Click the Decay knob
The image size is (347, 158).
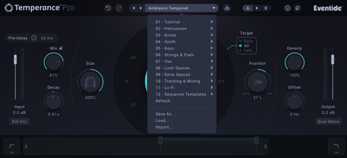tap(54, 101)
